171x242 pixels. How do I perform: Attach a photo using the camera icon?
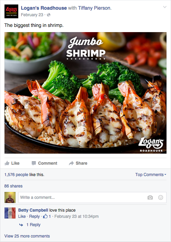(x=150, y=197)
